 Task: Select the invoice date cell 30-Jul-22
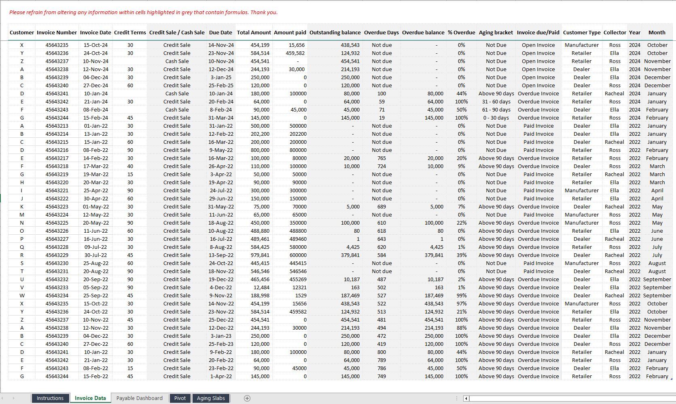point(95,255)
